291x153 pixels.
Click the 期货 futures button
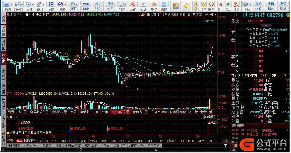click(283, 9)
